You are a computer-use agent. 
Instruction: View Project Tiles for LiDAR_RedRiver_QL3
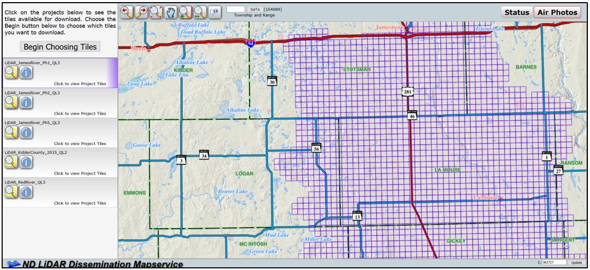(x=80, y=203)
